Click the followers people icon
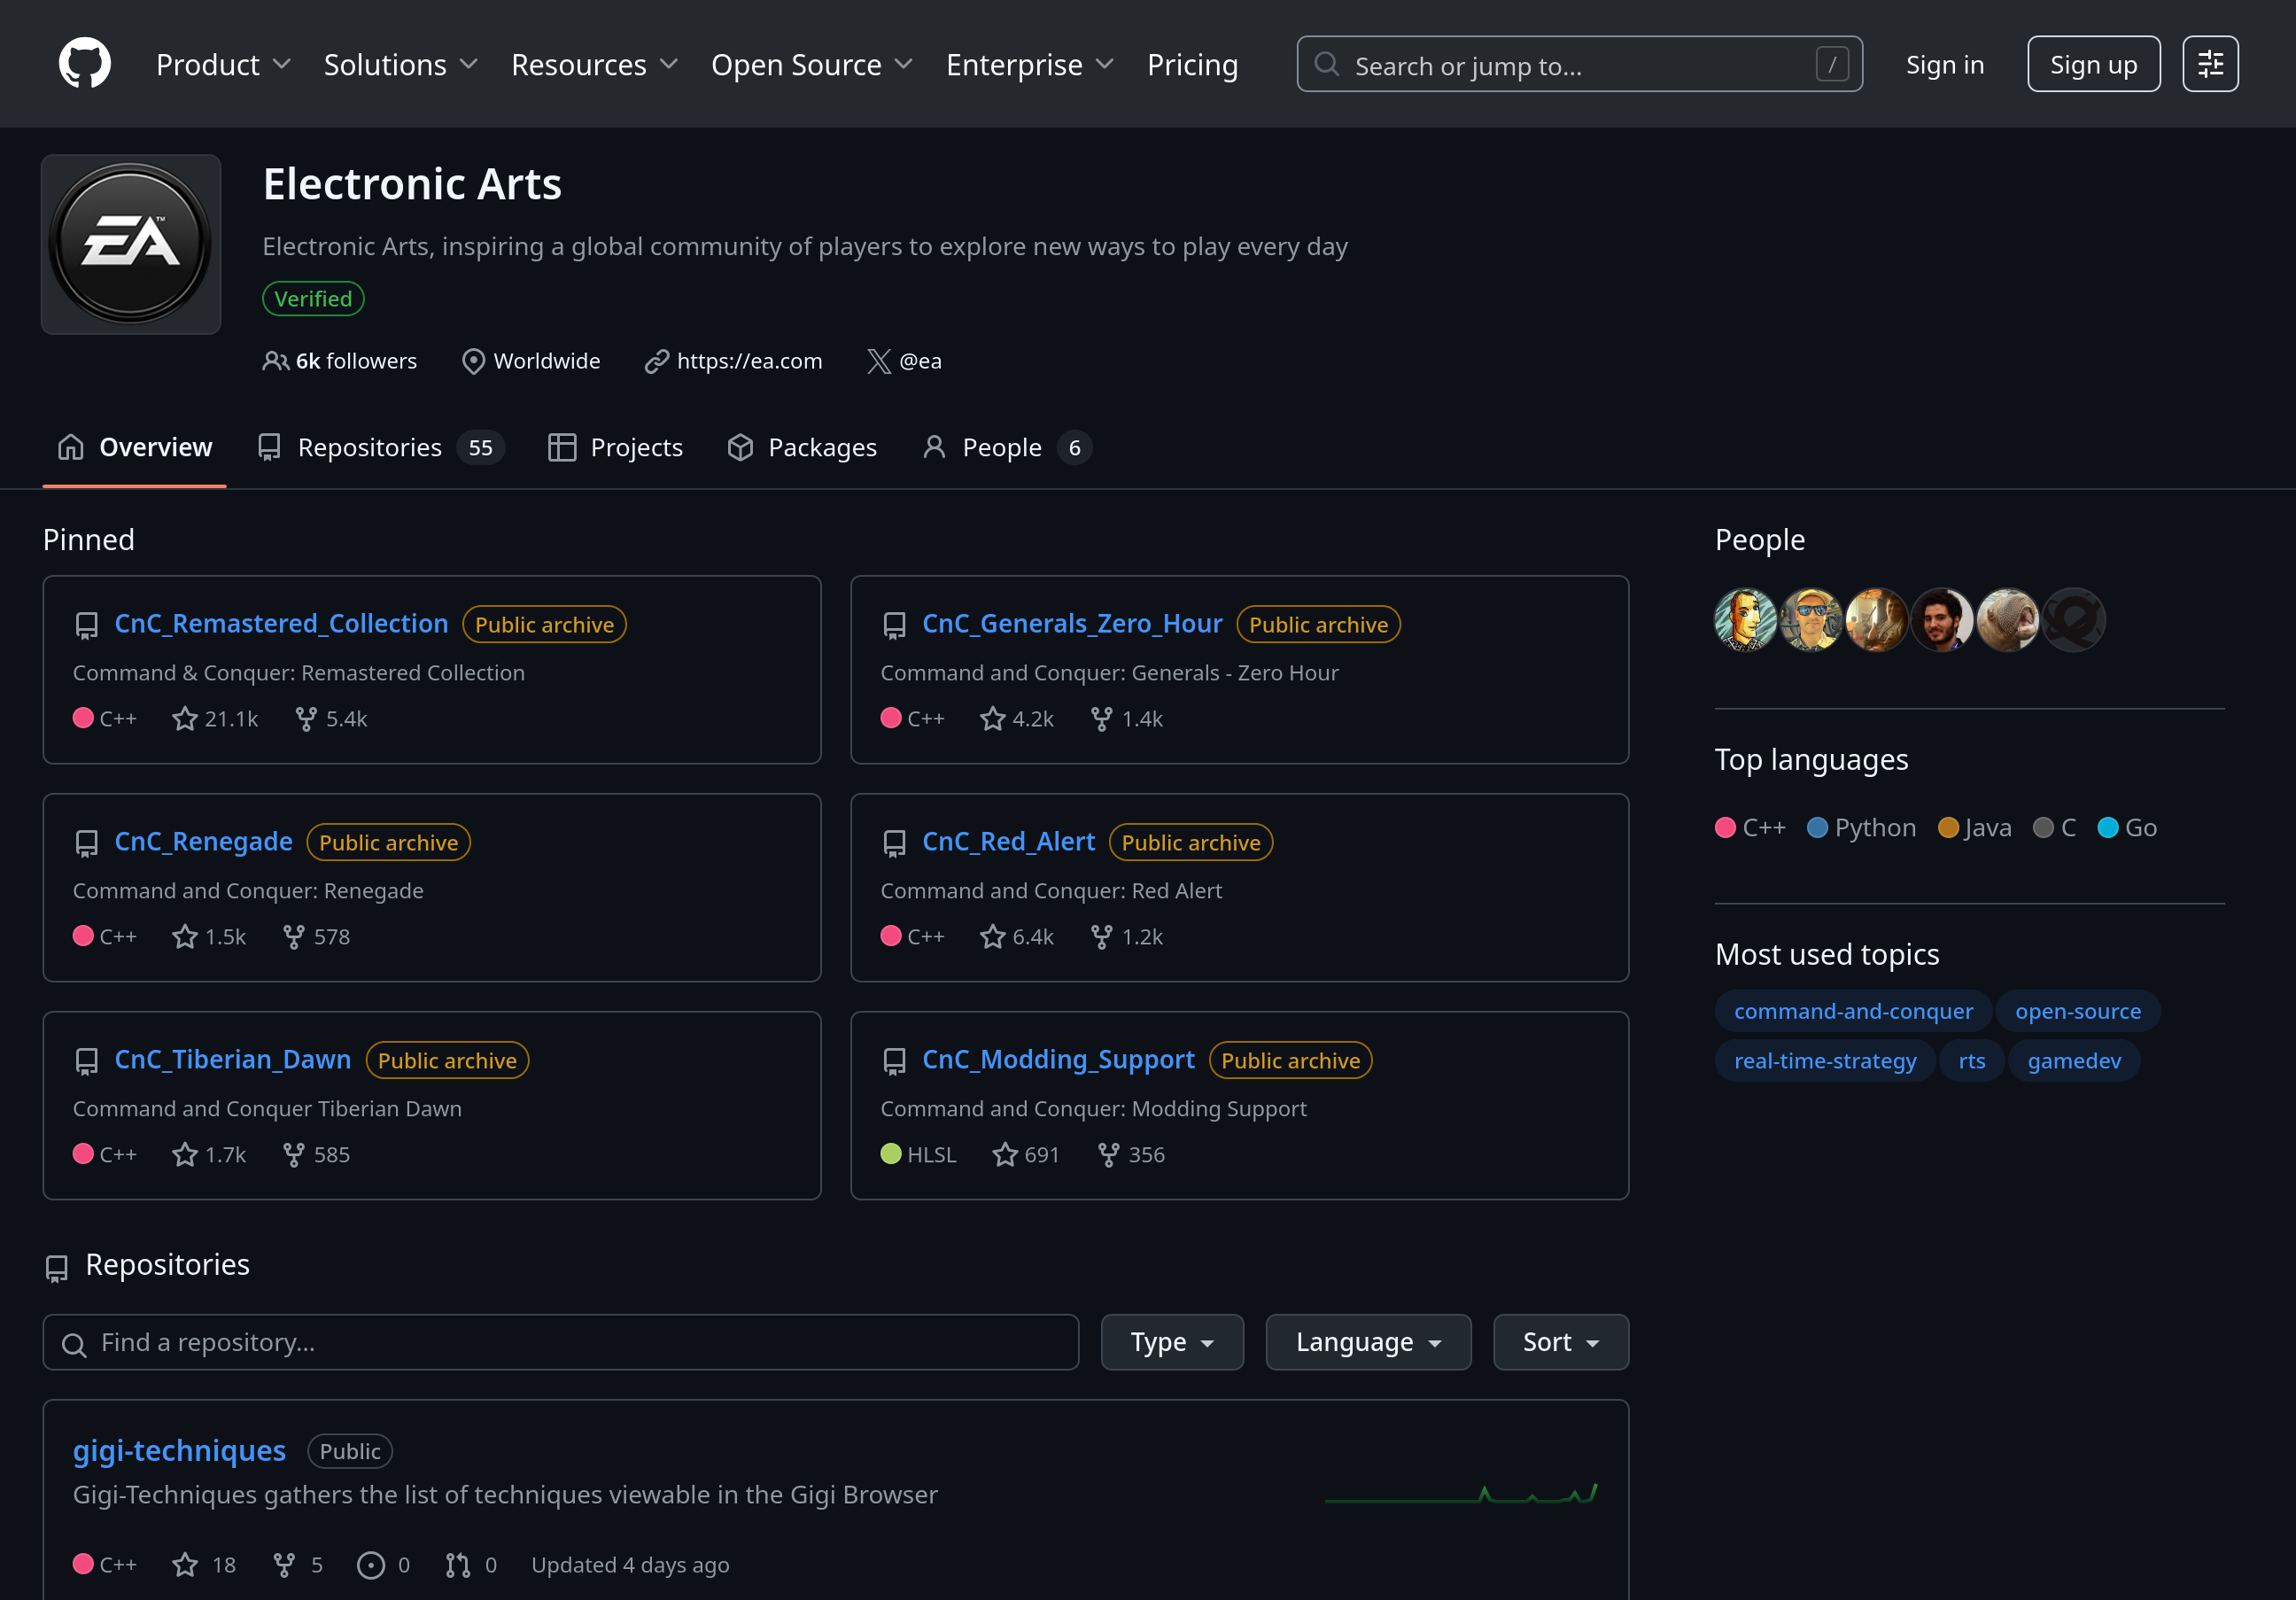 275,361
